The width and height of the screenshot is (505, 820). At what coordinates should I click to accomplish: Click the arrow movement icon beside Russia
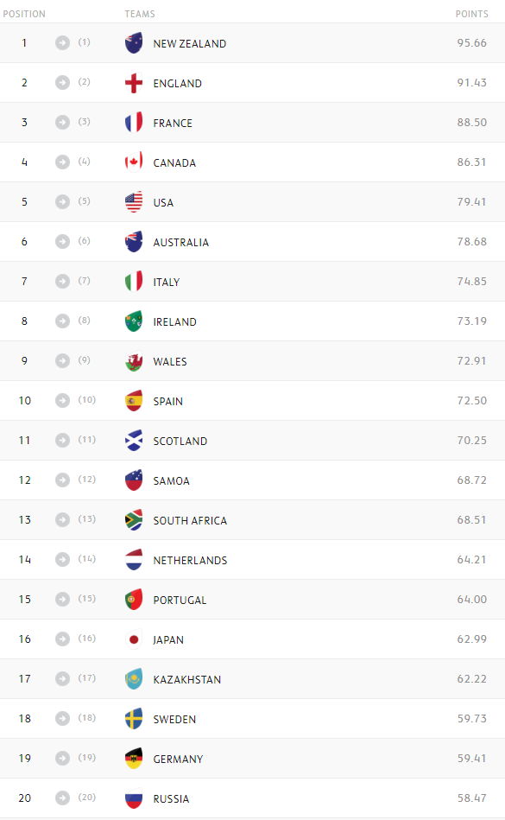63,798
